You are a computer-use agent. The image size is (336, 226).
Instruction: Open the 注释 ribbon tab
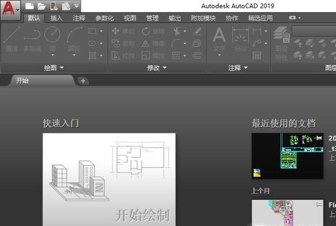79,18
